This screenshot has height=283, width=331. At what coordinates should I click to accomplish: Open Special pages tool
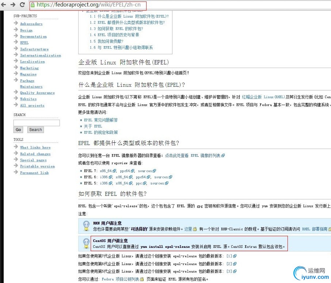coord(33,160)
